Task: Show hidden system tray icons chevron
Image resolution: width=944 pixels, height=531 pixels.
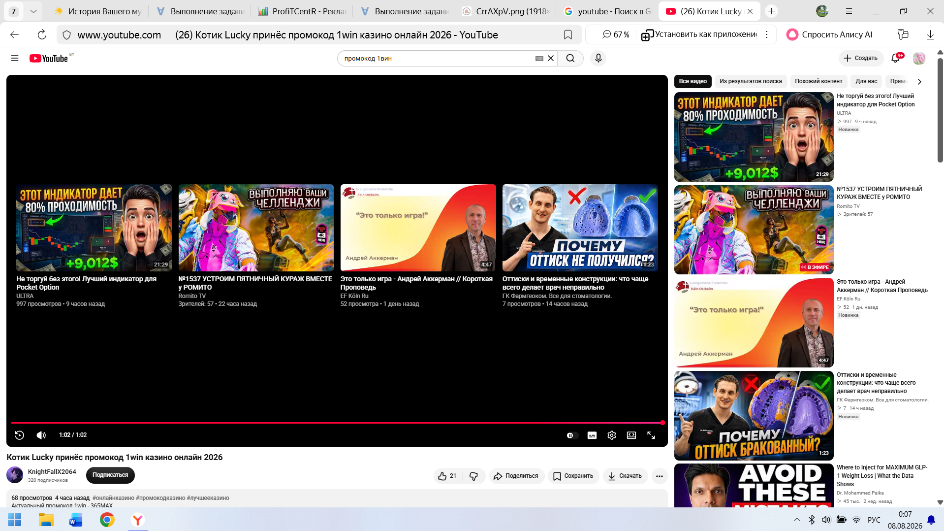Action: [797, 520]
